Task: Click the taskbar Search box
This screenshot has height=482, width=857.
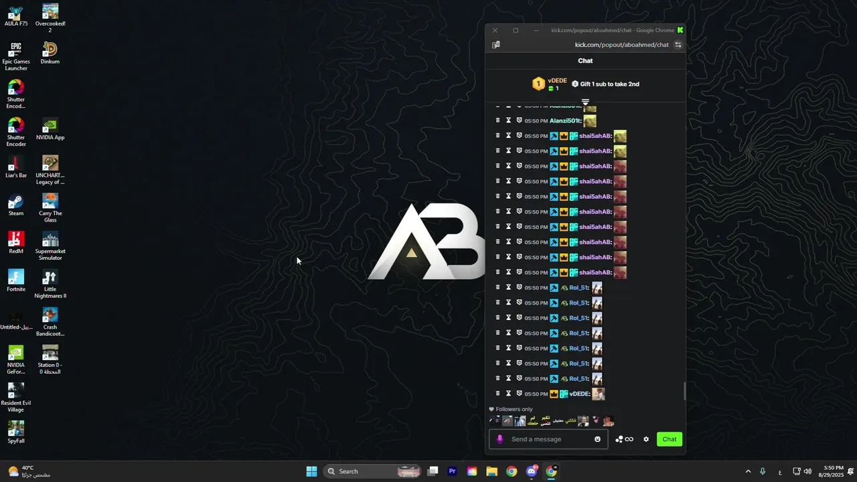Action: 374,471
